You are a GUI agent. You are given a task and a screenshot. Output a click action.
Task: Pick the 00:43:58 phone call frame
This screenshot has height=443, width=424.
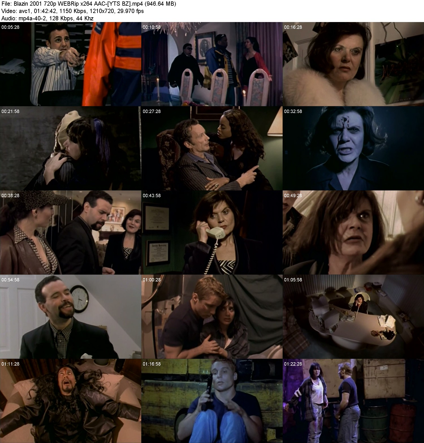pyautogui.click(x=212, y=233)
